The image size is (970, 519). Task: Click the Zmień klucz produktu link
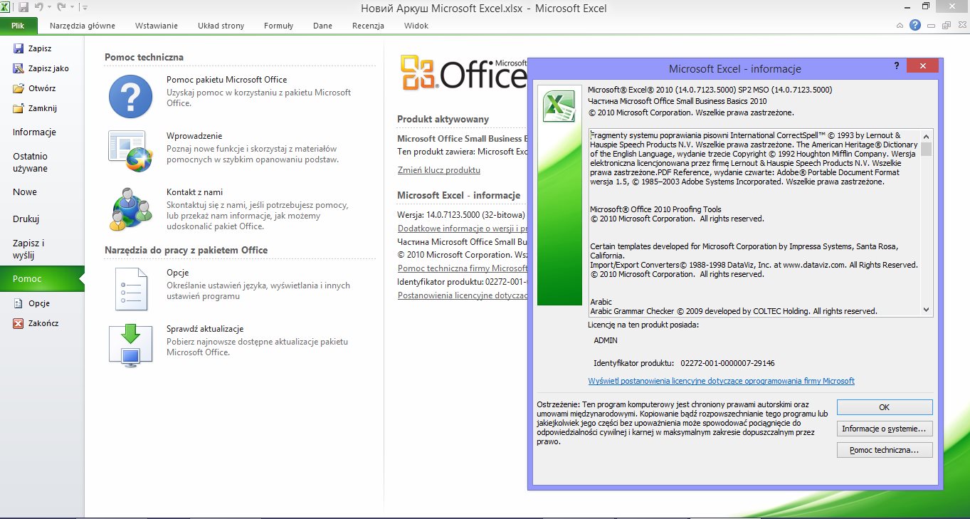pyautogui.click(x=438, y=170)
